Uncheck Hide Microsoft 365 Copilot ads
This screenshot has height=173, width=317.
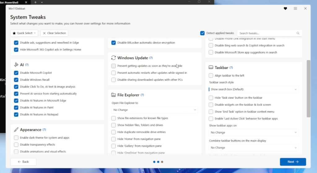click(16, 50)
